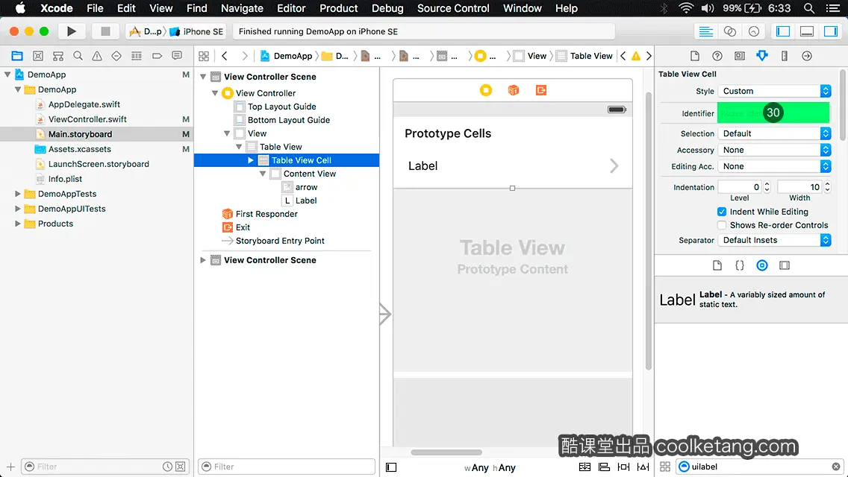Switch to Standard editor
Image resolution: width=848 pixels, height=477 pixels.
(x=705, y=31)
